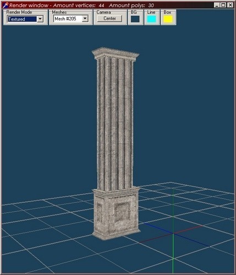
Task: Open the Render Mode dropdown arrow
Action: [40, 19]
